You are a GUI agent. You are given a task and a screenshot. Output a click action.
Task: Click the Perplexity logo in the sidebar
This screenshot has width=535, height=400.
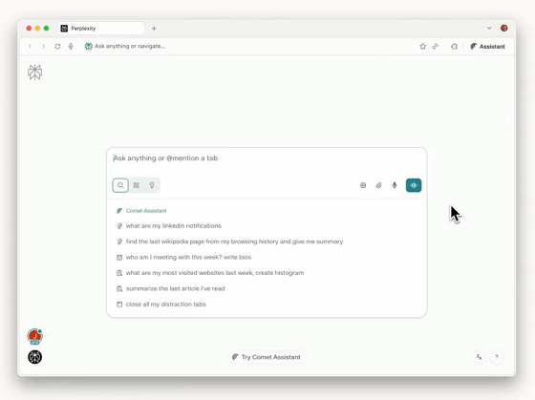(34, 73)
